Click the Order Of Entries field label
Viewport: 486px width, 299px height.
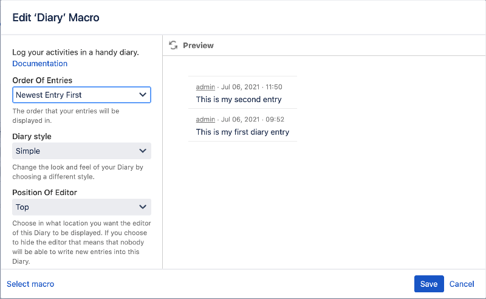click(43, 80)
